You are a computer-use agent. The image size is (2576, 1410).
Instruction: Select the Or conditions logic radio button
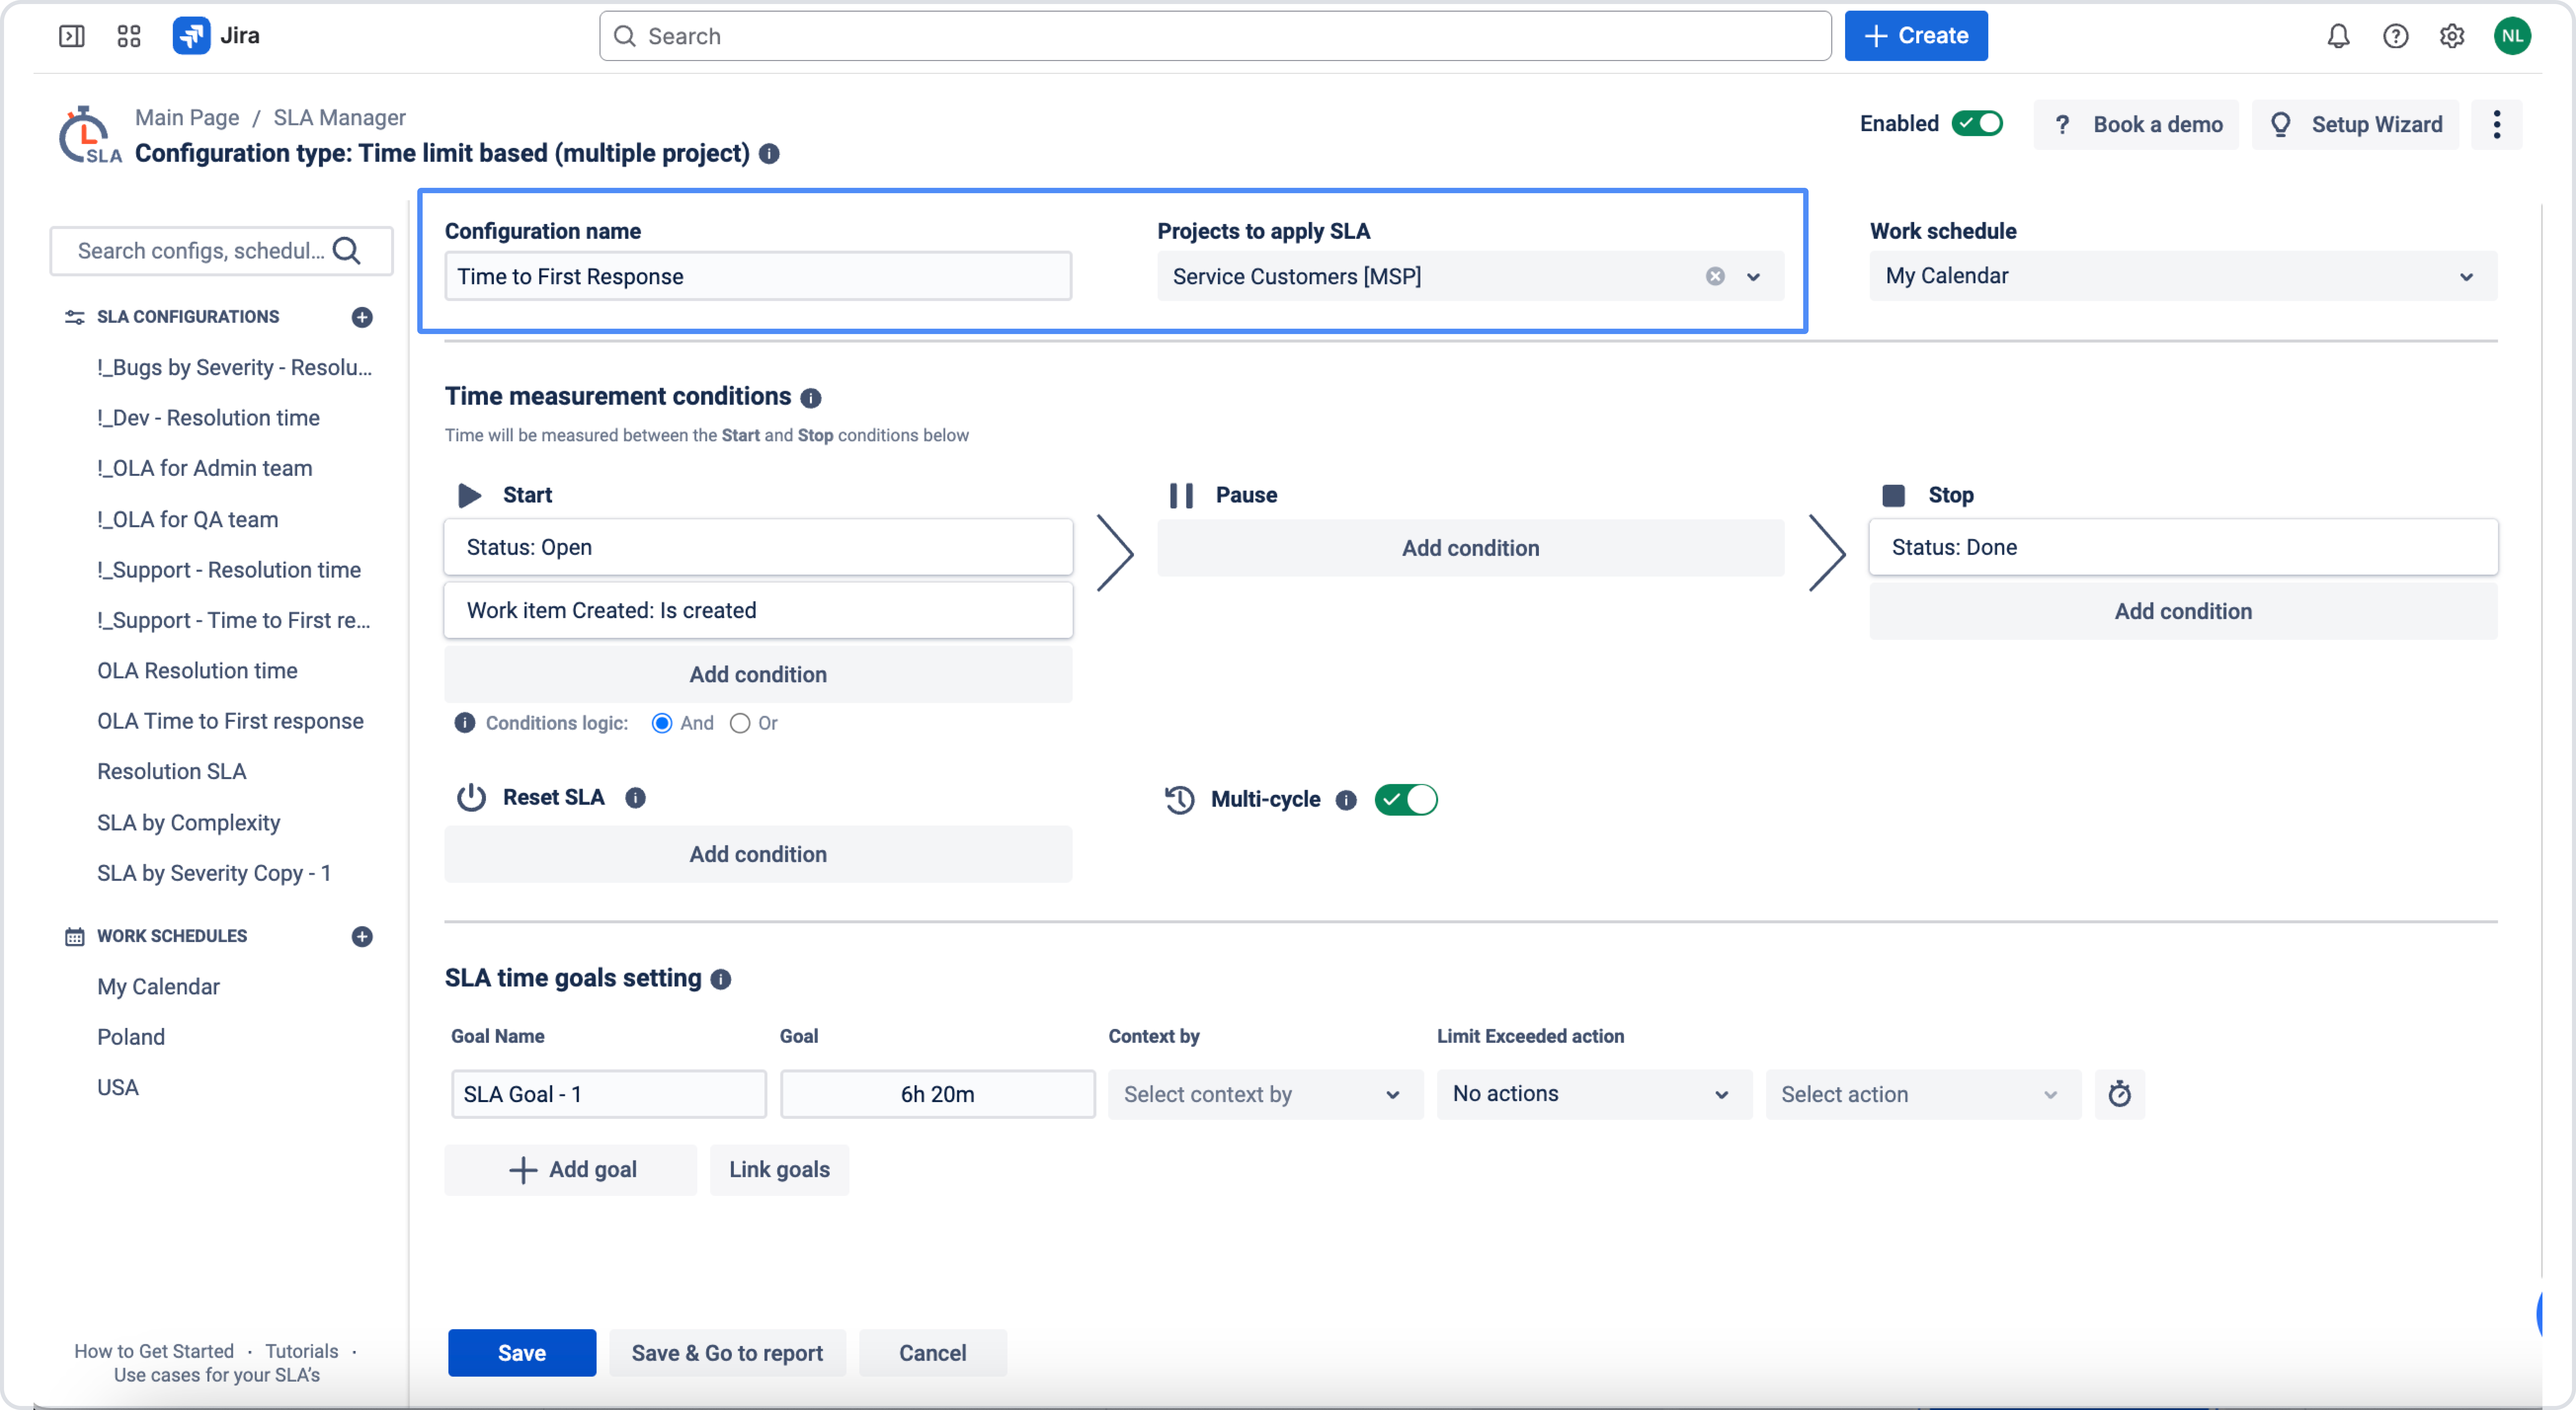pos(740,723)
